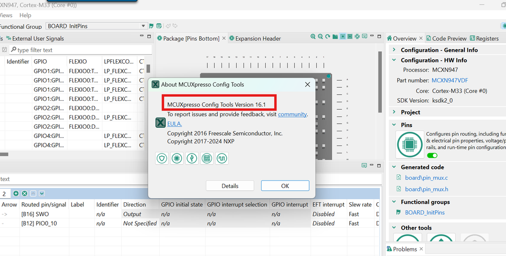Image resolution: width=506 pixels, height=256 pixels.
Task: Click the grid-chip tool icon in About dialog
Action: point(207,158)
